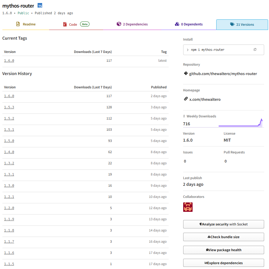Viewport: 269px width, 269px height.
Task: Open the Readme tab
Action: point(26,25)
